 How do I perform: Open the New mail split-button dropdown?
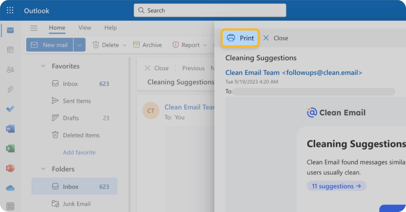coord(79,44)
